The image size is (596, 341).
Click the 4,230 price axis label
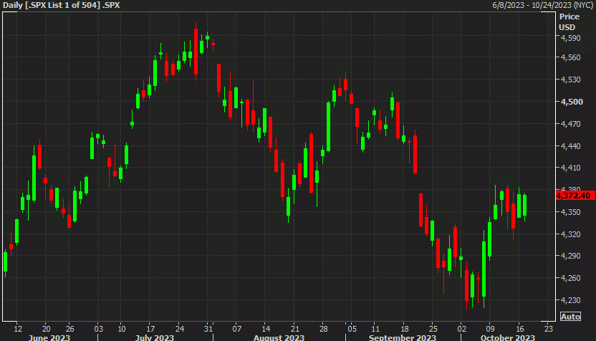click(x=570, y=300)
